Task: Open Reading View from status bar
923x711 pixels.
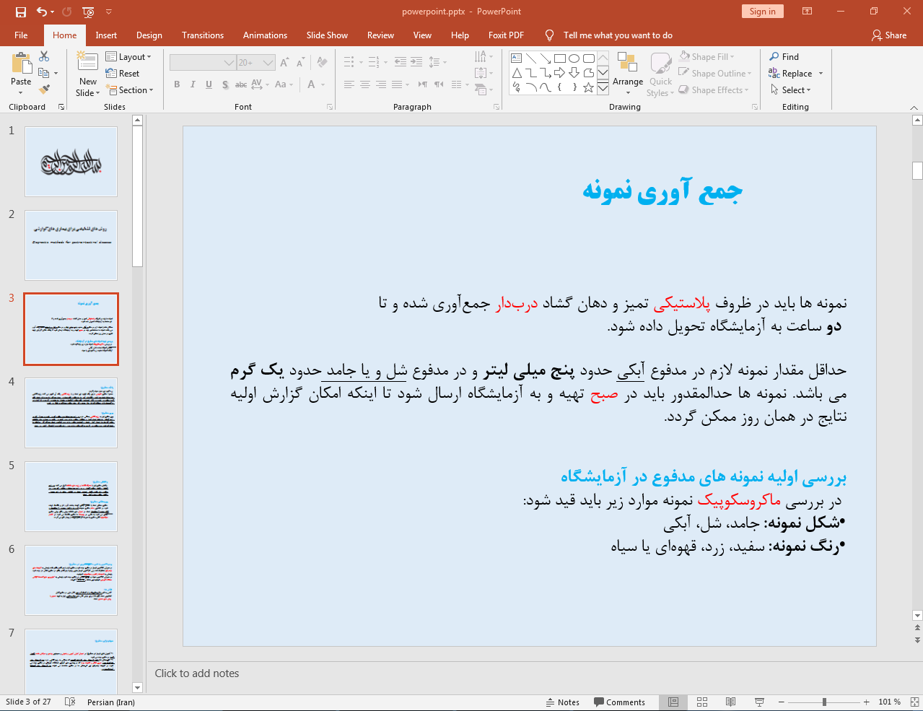Action: pos(730,702)
